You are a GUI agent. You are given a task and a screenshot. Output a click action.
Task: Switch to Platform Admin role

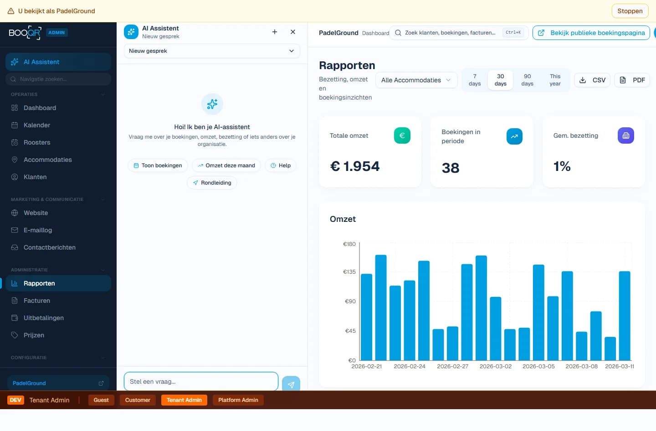pos(238,400)
